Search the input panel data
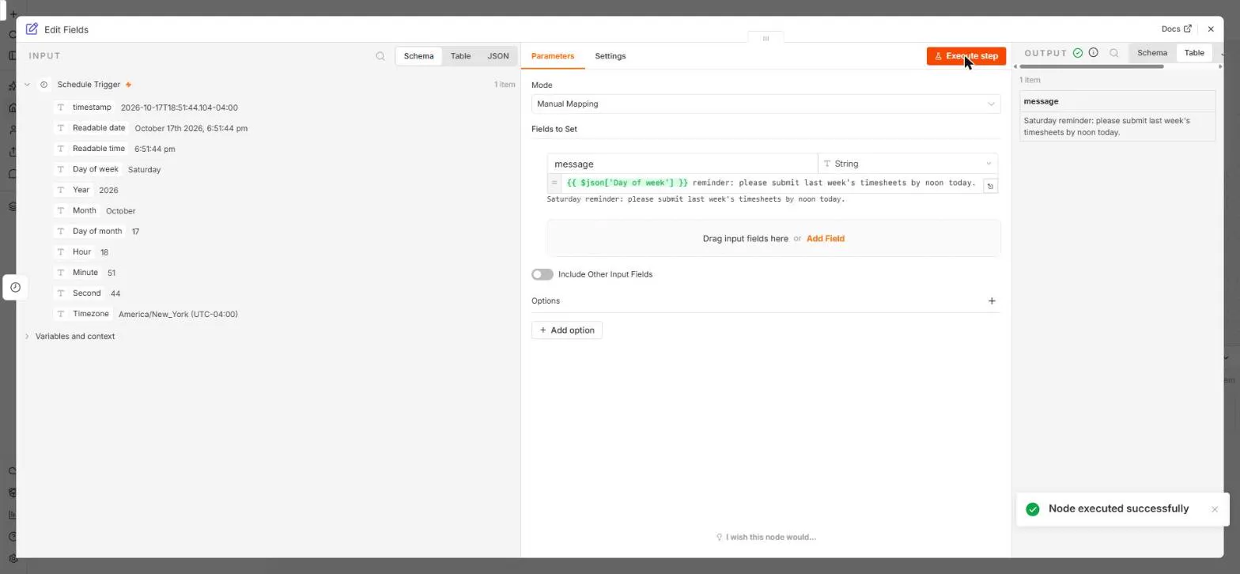 pyautogui.click(x=380, y=56)
